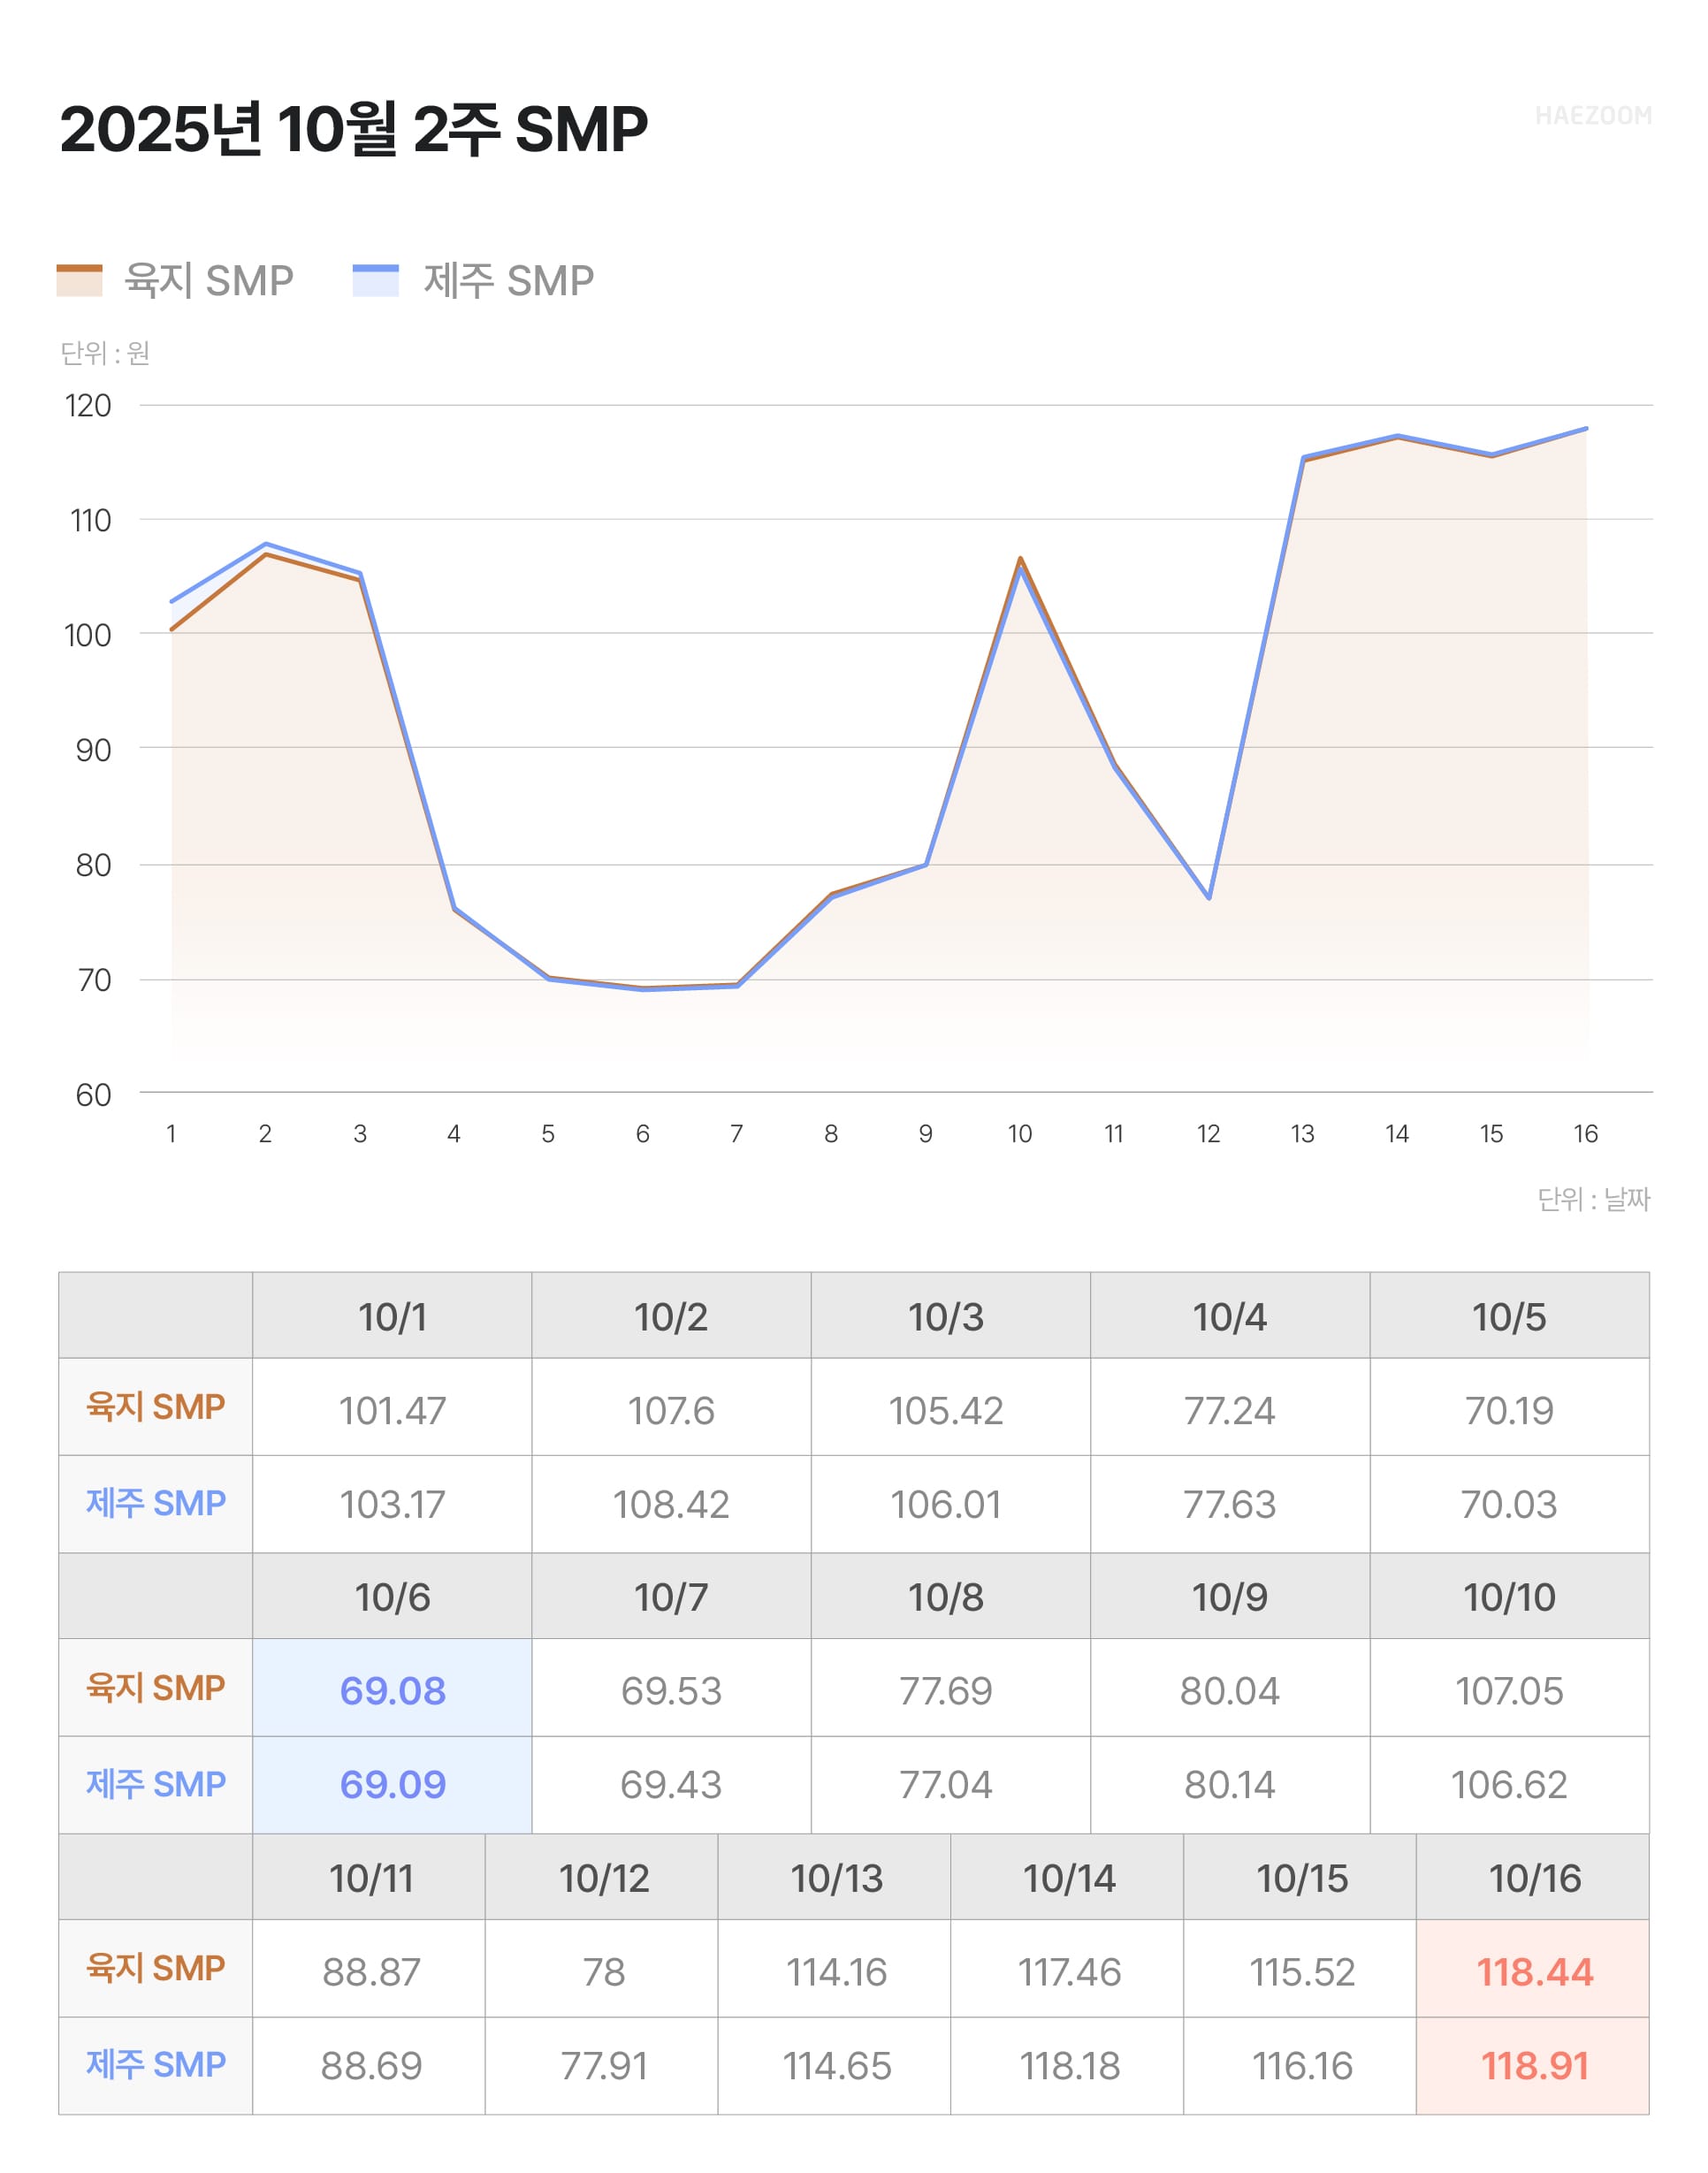Click x-axis tick label 6
Screen dimensions: 1708x2173
click(642, 1133)
